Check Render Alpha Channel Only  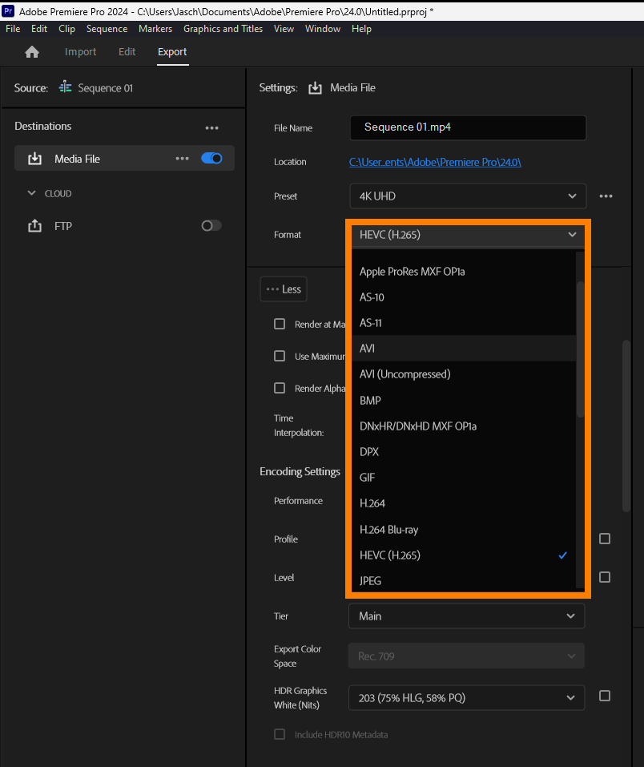pos(280,388)
